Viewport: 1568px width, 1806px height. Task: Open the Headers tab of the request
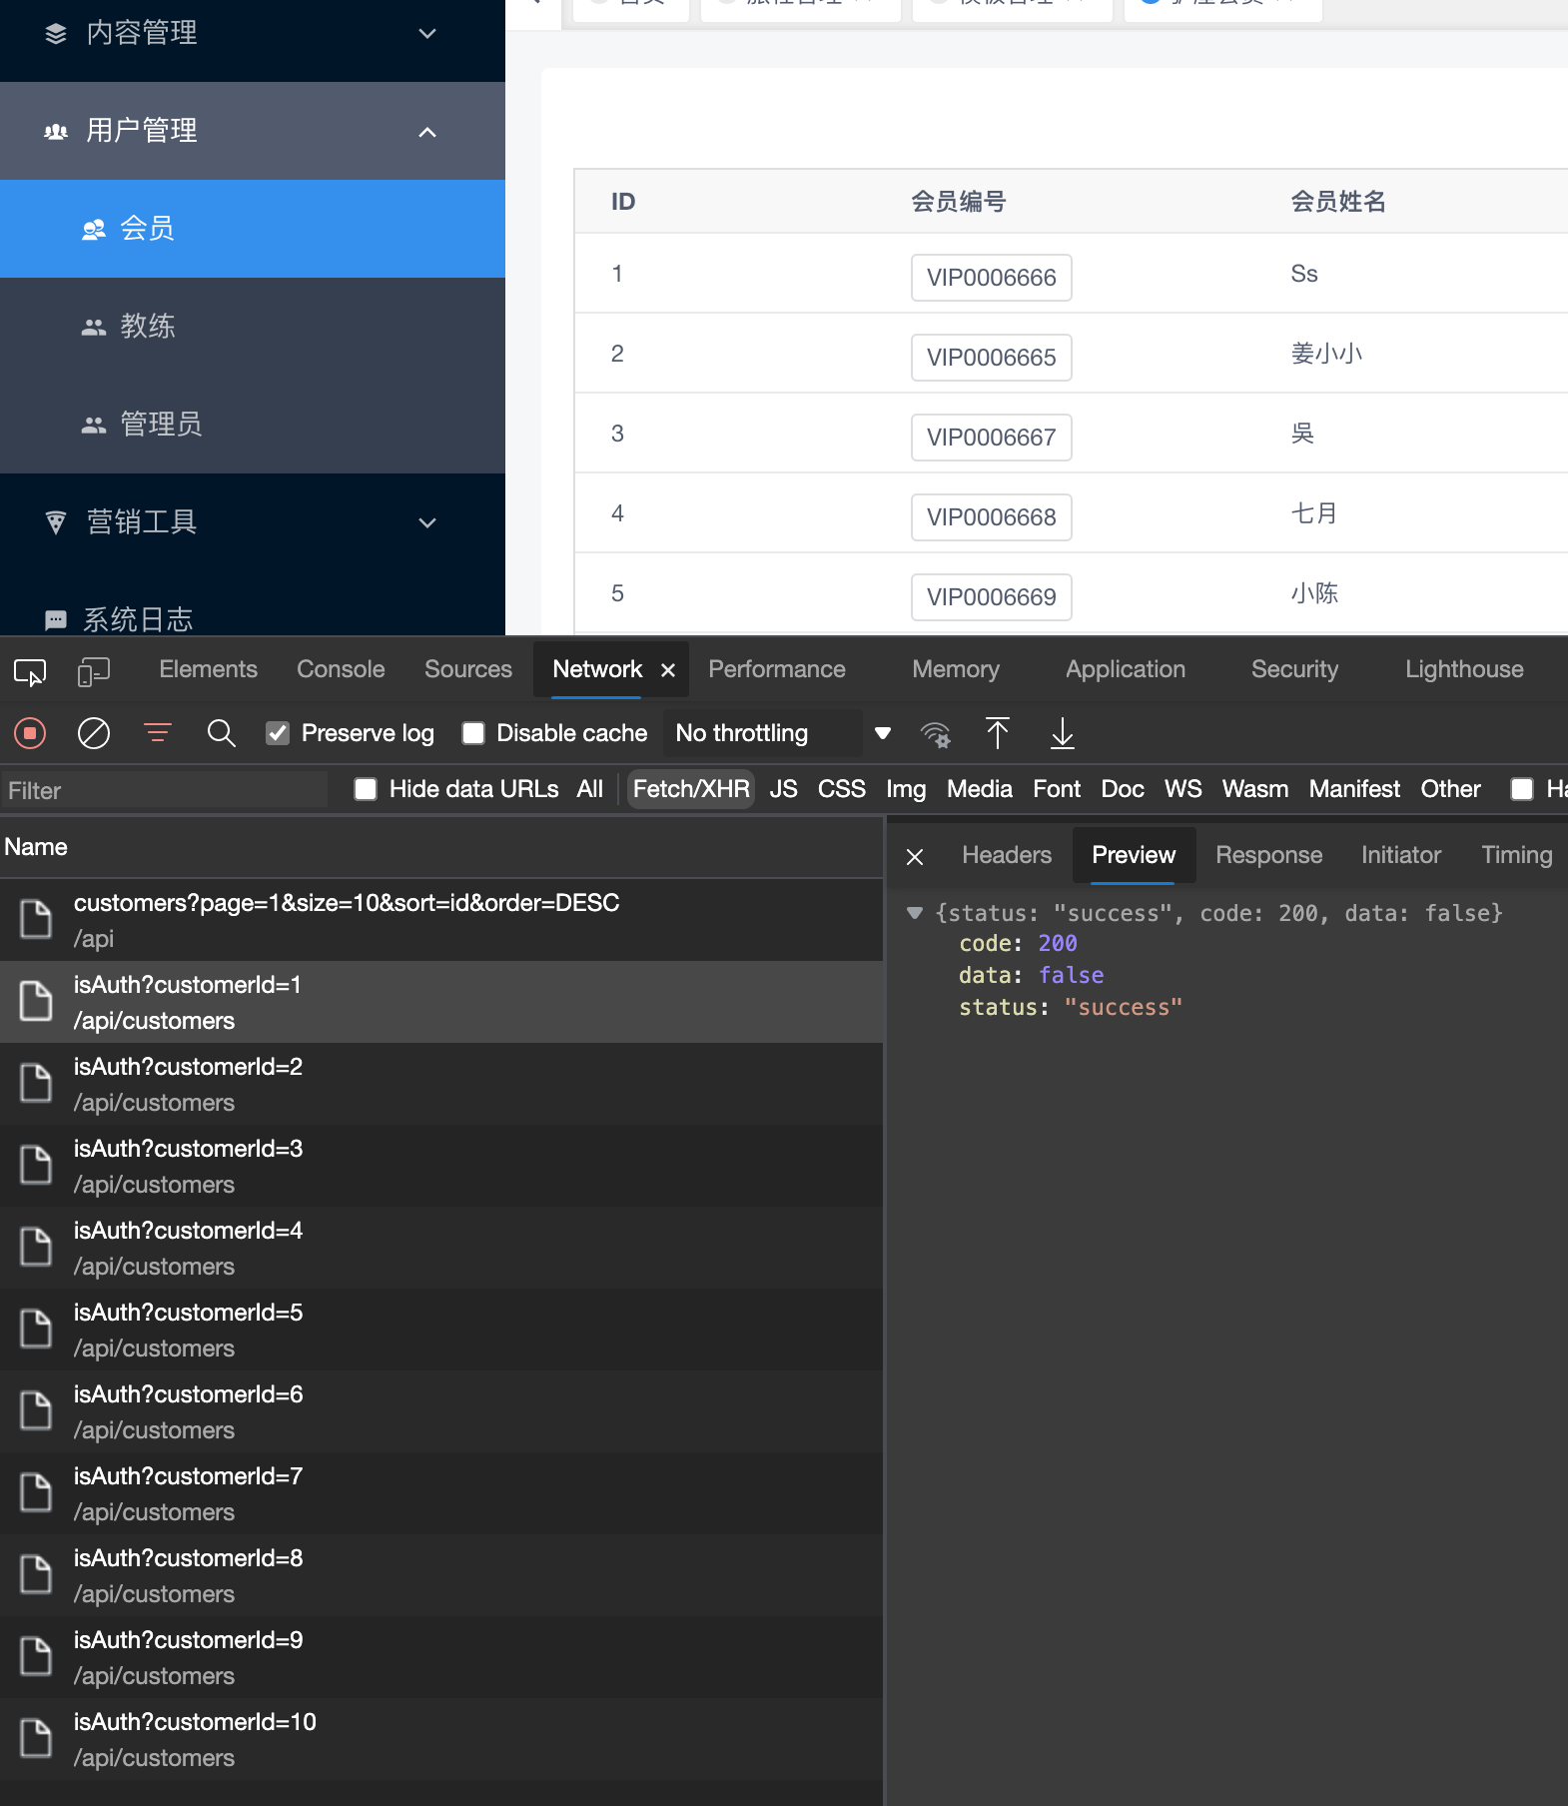1007,856
